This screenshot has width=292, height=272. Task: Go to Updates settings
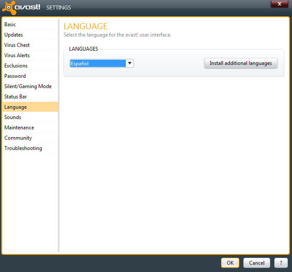click(30, 35)
